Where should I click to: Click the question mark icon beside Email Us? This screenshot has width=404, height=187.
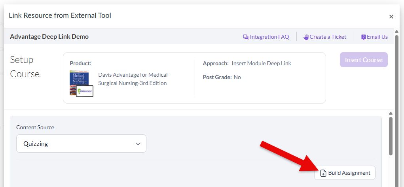tap(363, 37)
